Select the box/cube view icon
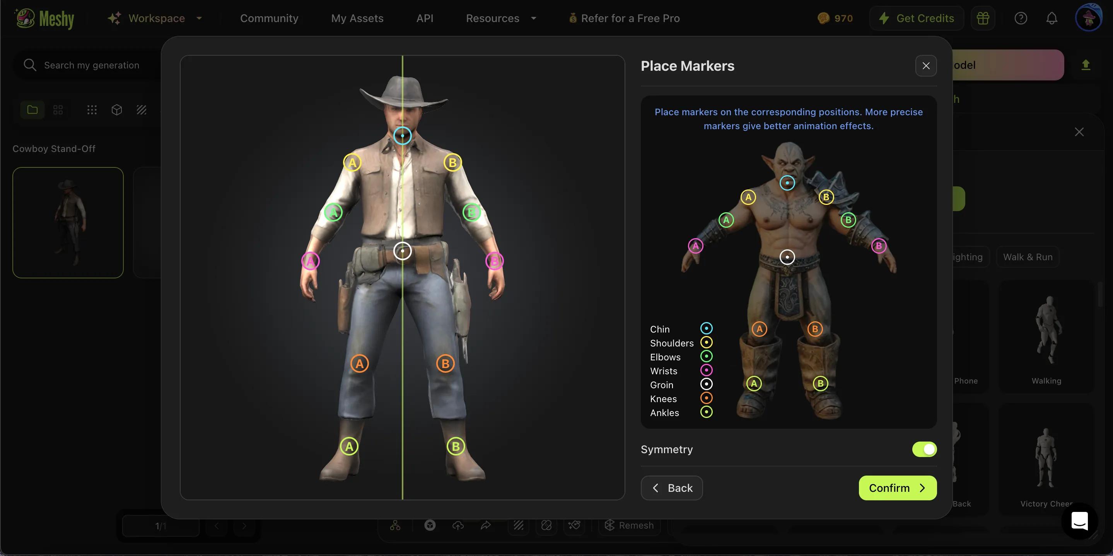This screenshot has width=1113, height=556. click(116, 110)
